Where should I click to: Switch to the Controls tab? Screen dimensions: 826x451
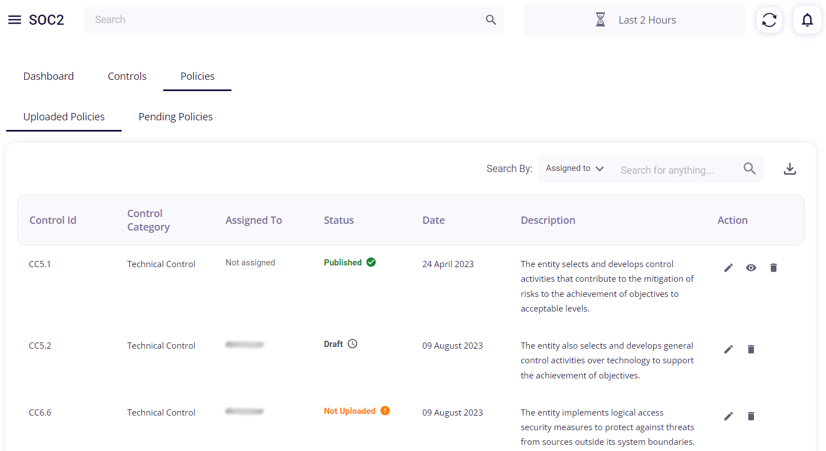[127, 76]
